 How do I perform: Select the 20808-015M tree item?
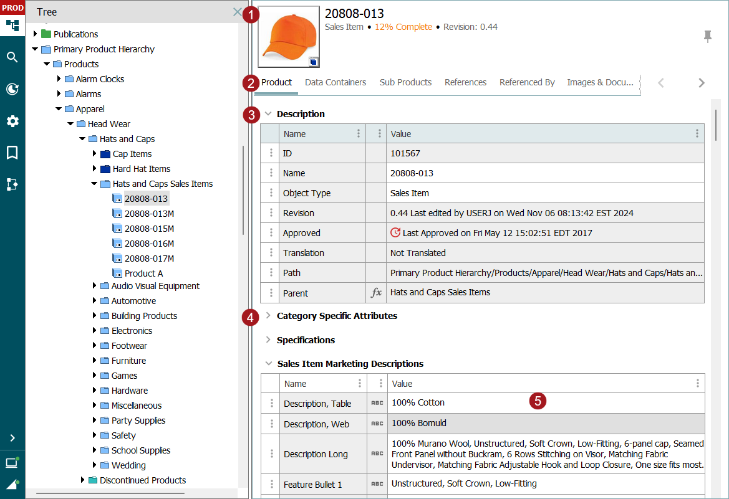pos(149,229)
